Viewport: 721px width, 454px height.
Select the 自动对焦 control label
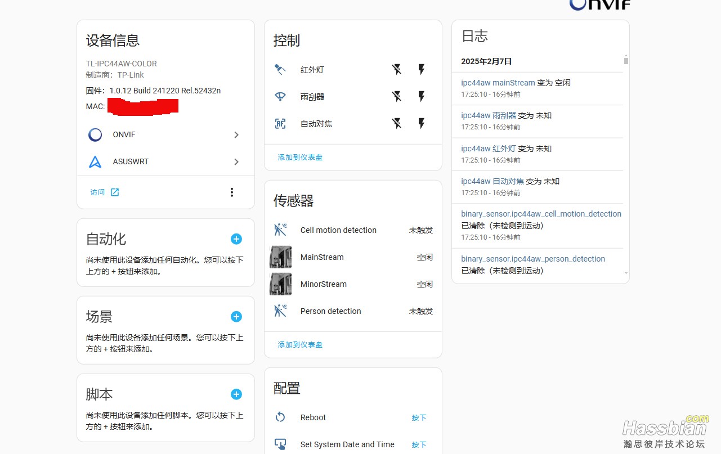click(x=316, y=124)
